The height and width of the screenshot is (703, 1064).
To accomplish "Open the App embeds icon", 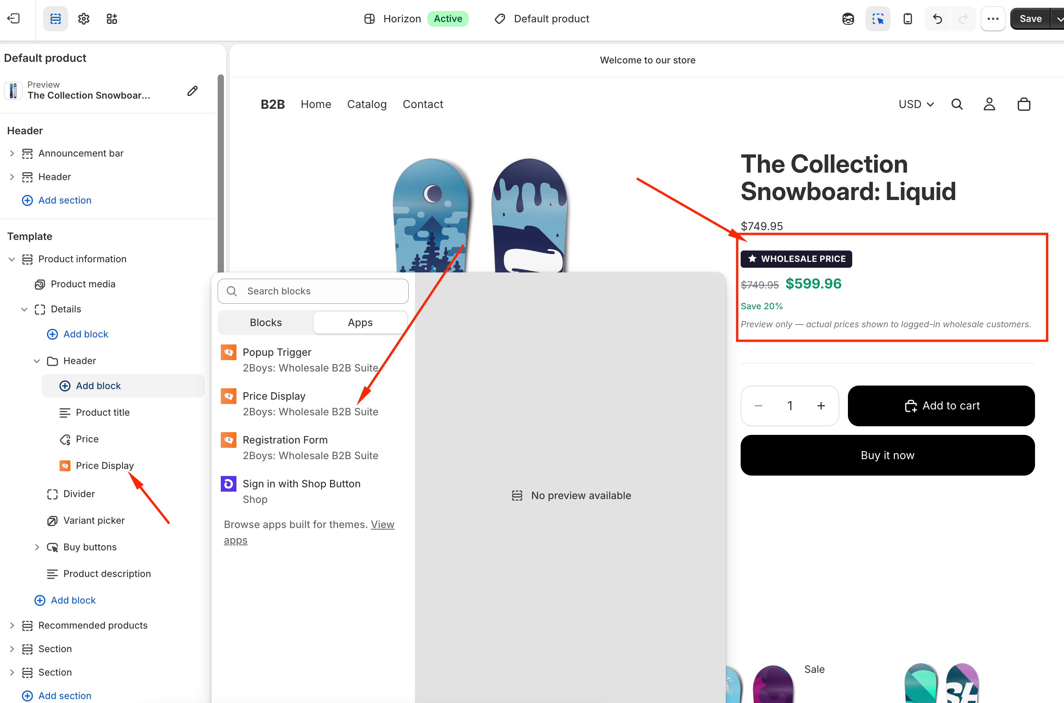I will click(112, 19).
